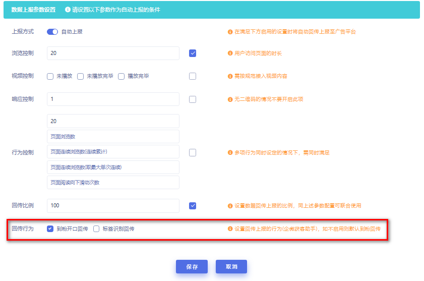424x281 pixels.
Task: Click the 取消 button
Action: (x=231, y=267)
